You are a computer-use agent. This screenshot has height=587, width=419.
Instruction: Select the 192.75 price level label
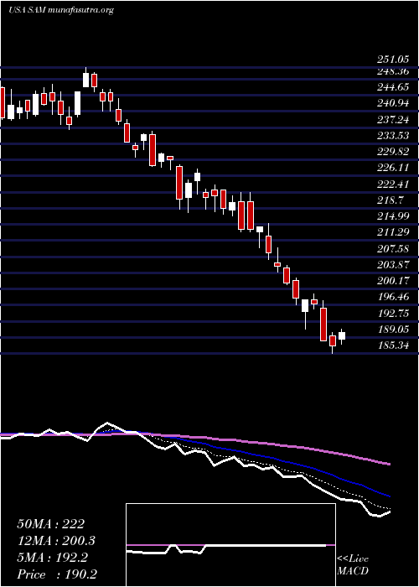click(x=392, y=314)
